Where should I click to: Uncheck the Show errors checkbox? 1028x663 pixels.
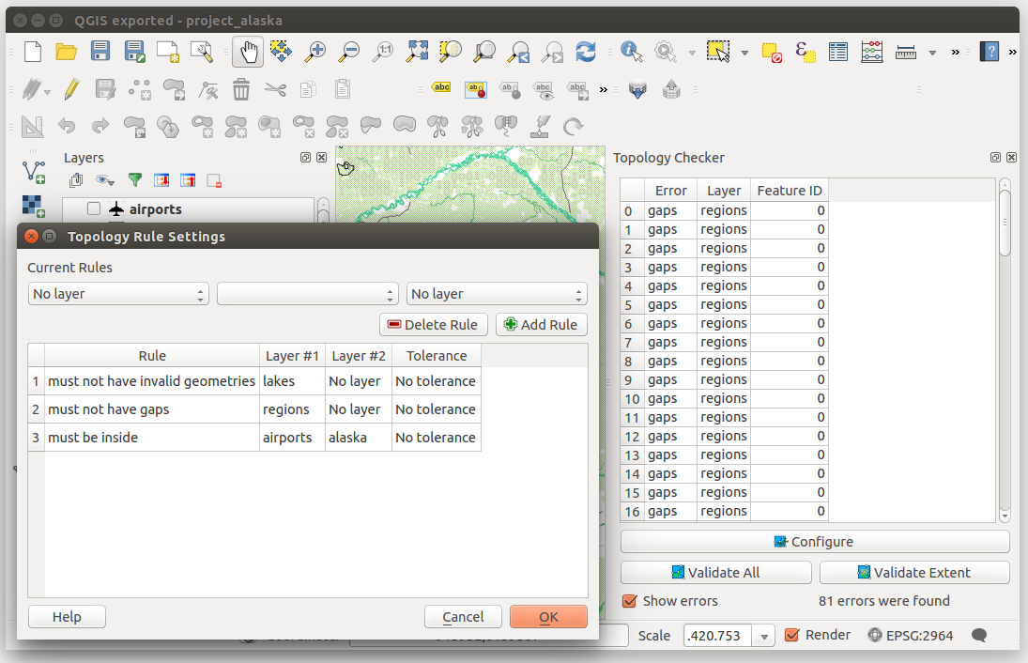[629, 601]
